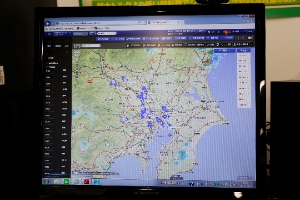Launch the red Adobe Reader taskbar icon
The image size is (300, 200).
[x=86, y=182]
